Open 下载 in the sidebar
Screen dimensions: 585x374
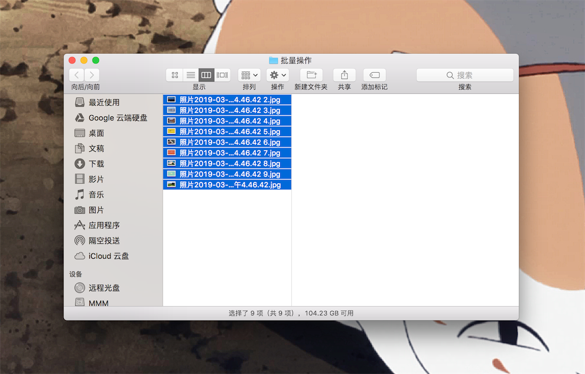tap(113, 164)
